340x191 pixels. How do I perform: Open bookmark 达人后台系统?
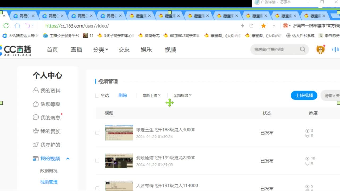(x=300, y=36)
